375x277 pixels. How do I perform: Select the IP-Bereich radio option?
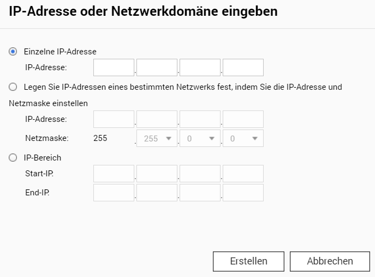[13, 158]
